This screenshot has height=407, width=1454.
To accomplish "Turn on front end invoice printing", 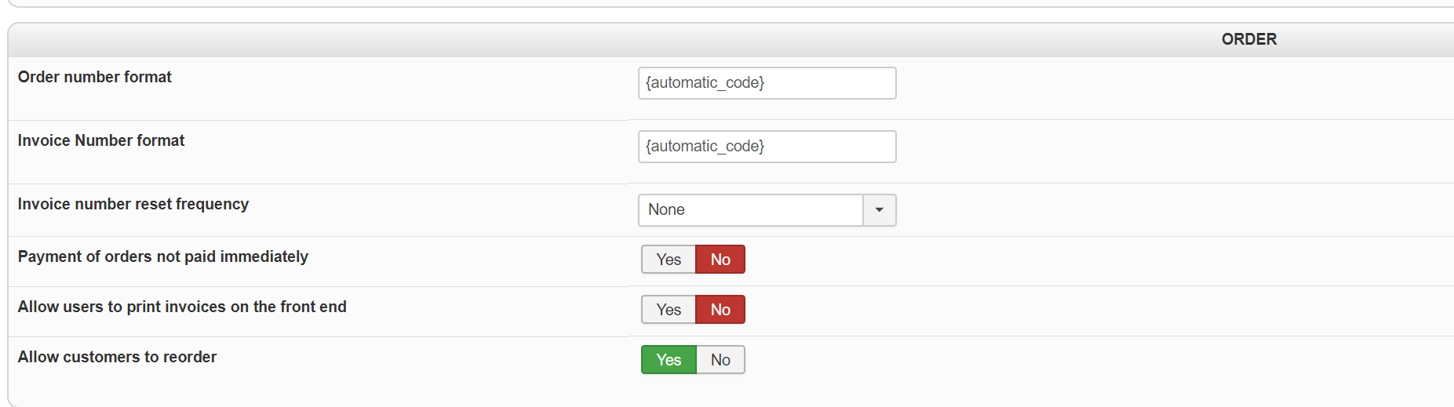I will (669, 310).
